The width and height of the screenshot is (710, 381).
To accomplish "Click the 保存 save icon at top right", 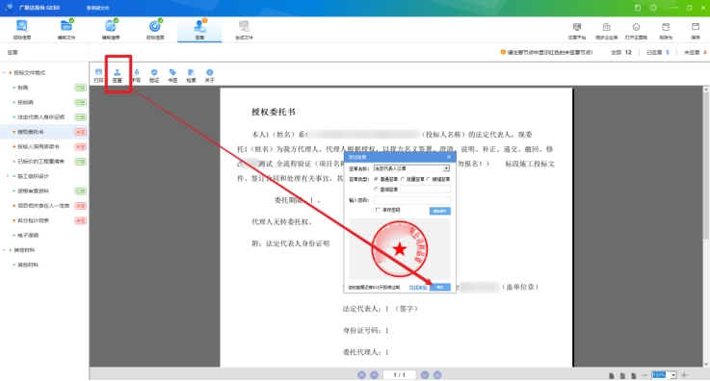I will (x=696, y=31).
